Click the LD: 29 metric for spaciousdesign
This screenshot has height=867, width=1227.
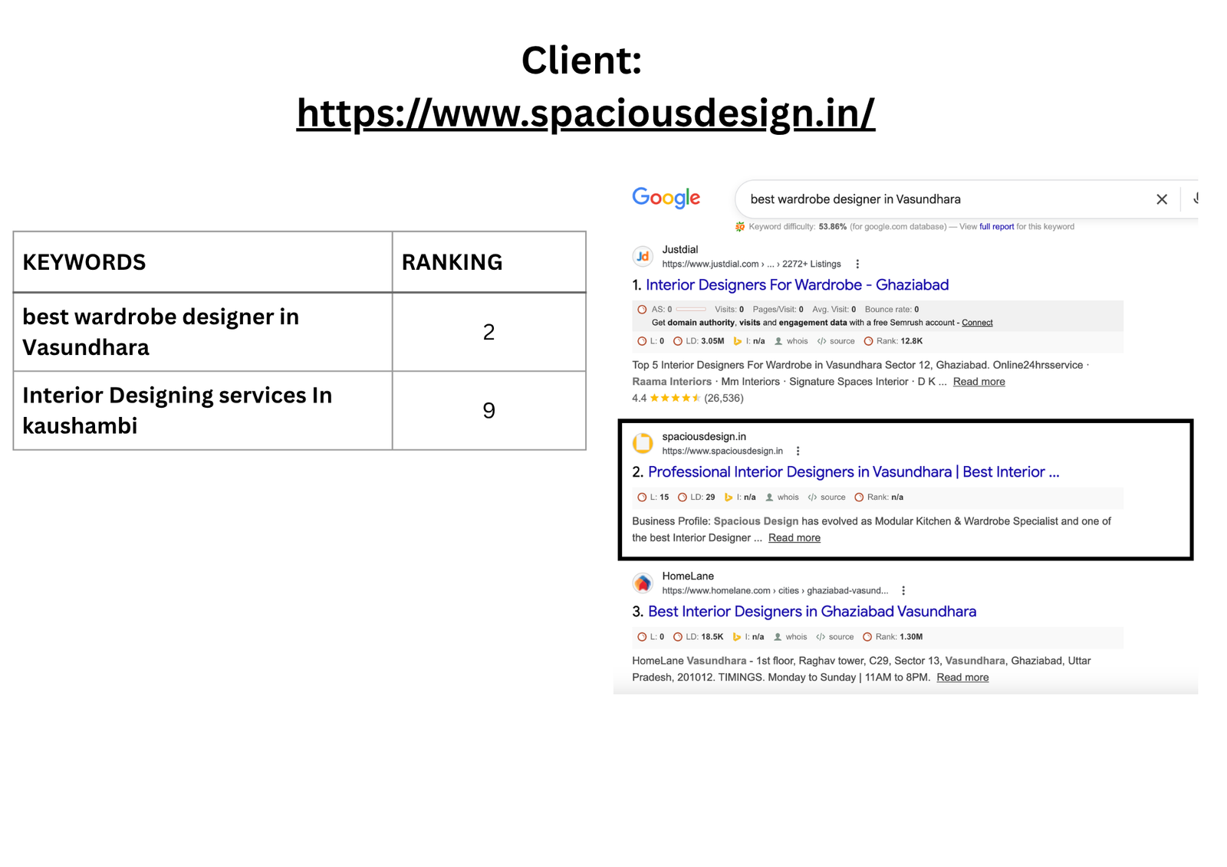coord(696,498)
